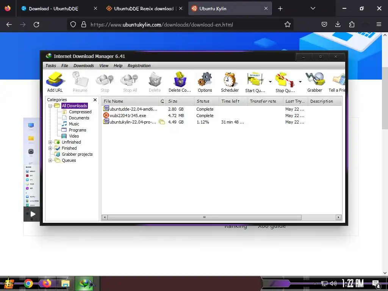The width and height of the screenshot is (388, 291).
Task: Sort by Transfer rate column header
Action: tap(265, 101)
